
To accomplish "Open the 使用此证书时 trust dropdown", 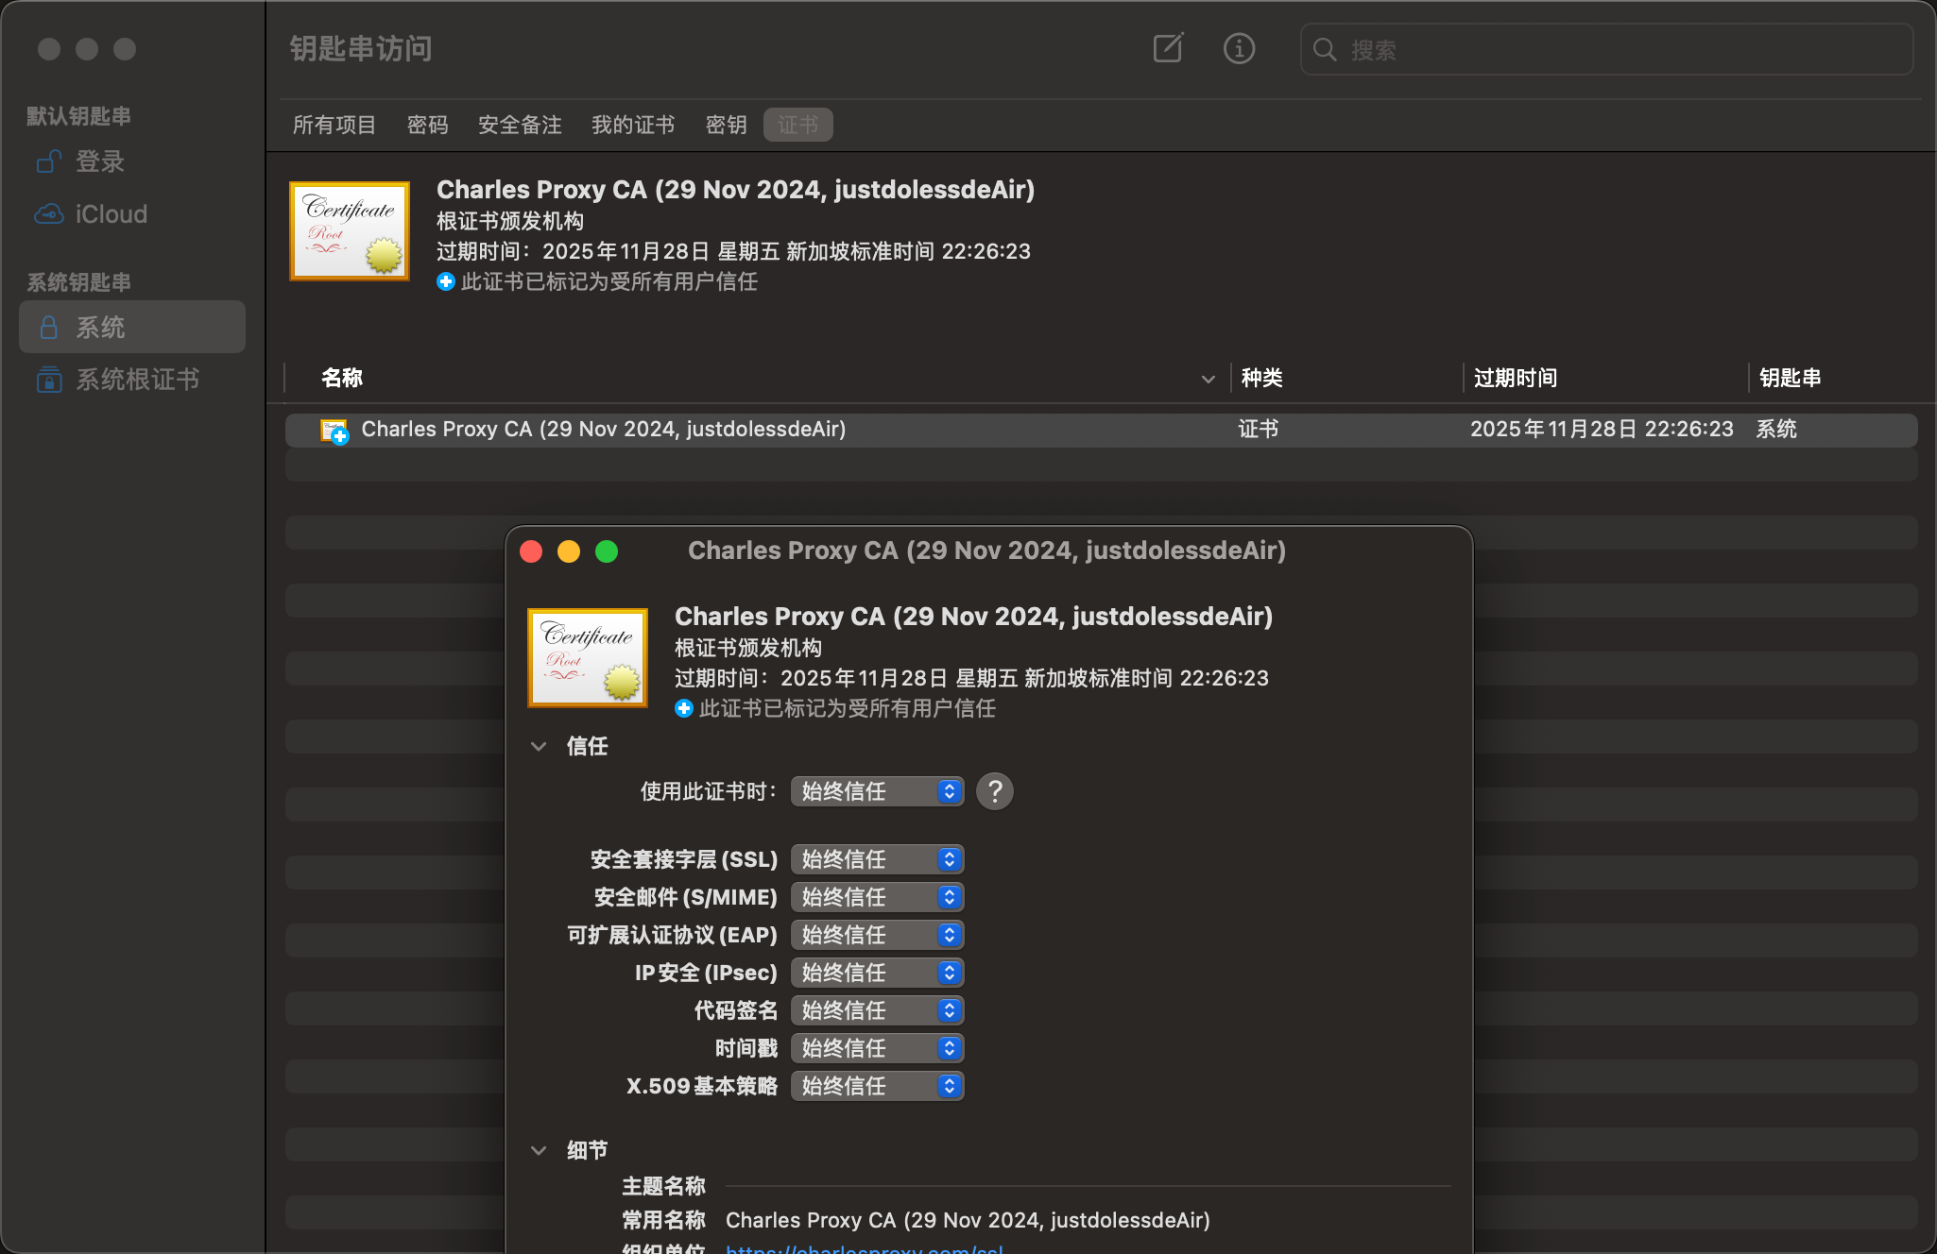I will pos(878,791).
